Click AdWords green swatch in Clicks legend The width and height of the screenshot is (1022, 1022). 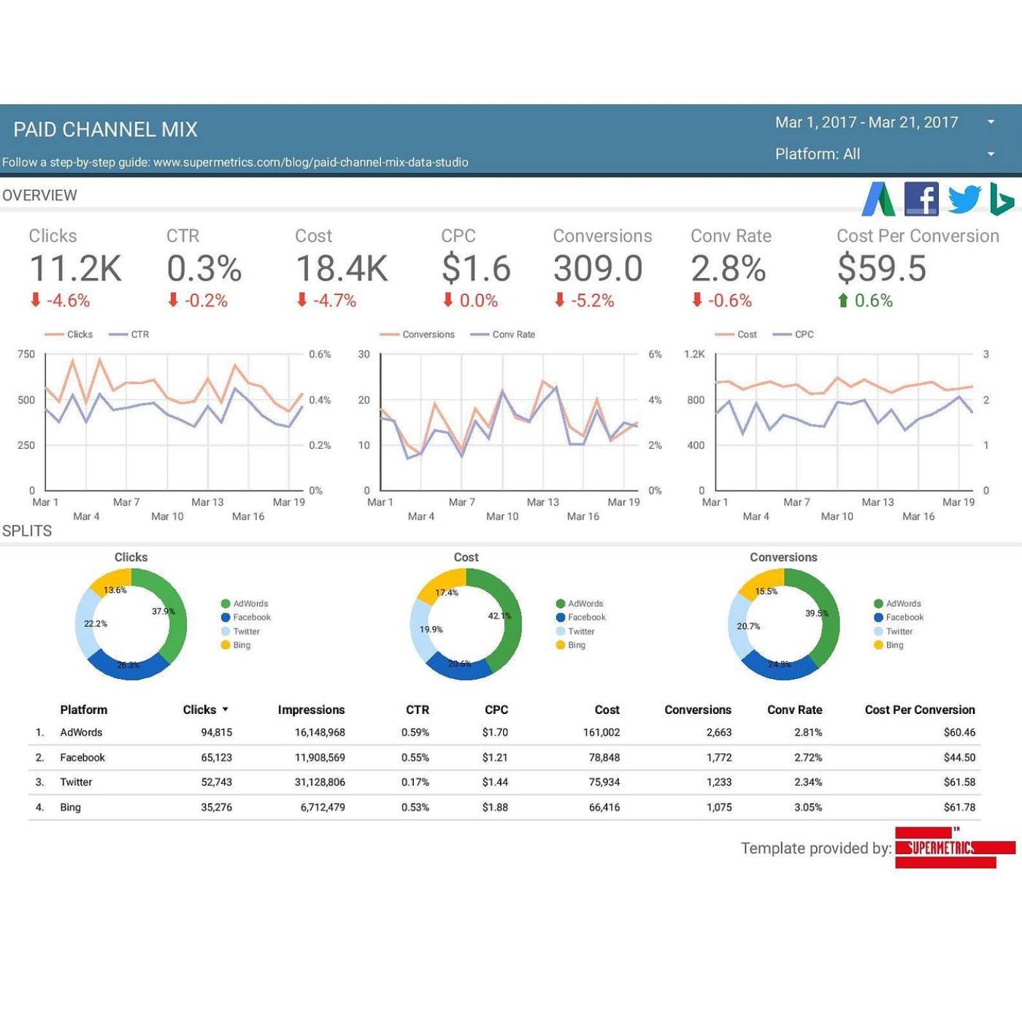pos(226,604)
